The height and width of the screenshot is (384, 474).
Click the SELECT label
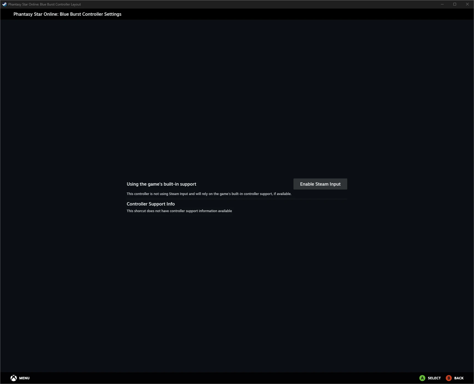(x=434, y=378)
